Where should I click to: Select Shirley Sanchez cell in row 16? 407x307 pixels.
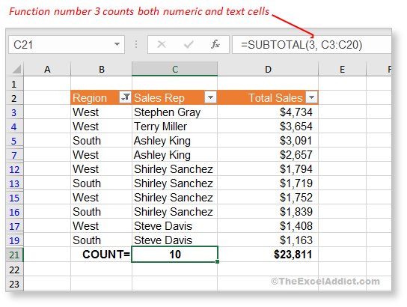pos(174,211)
